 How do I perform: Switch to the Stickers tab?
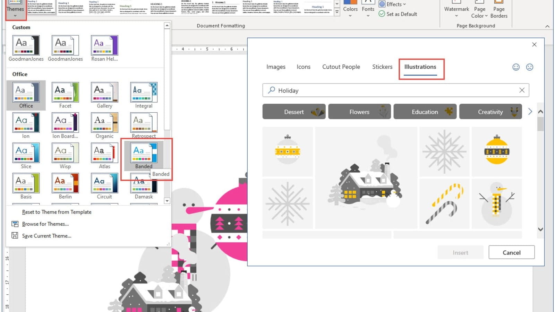click(382, 67)
